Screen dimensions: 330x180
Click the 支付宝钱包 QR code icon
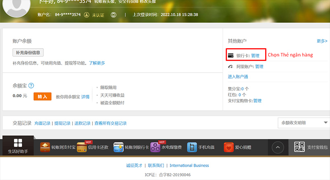(x=299, y=147)
